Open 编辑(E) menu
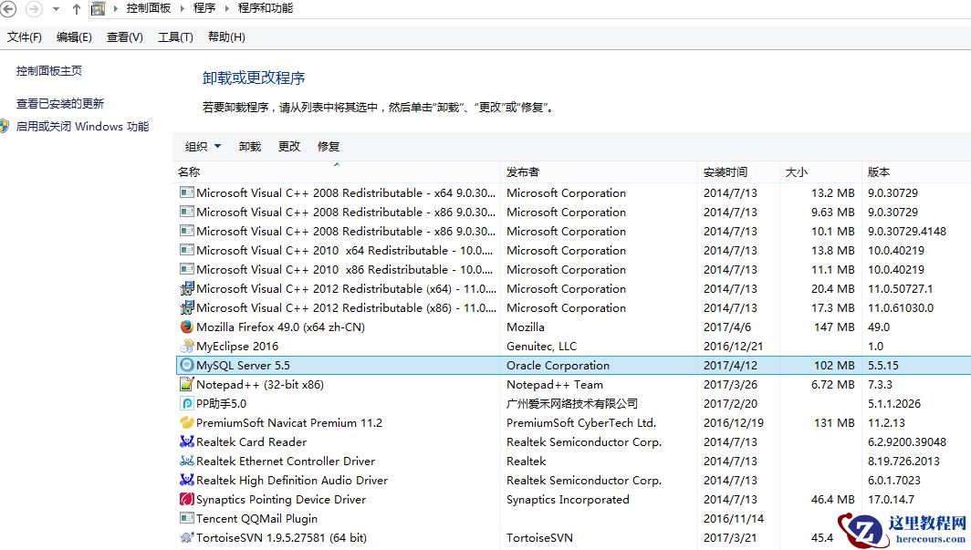971x550 pixels. click(x=74, y=37)
